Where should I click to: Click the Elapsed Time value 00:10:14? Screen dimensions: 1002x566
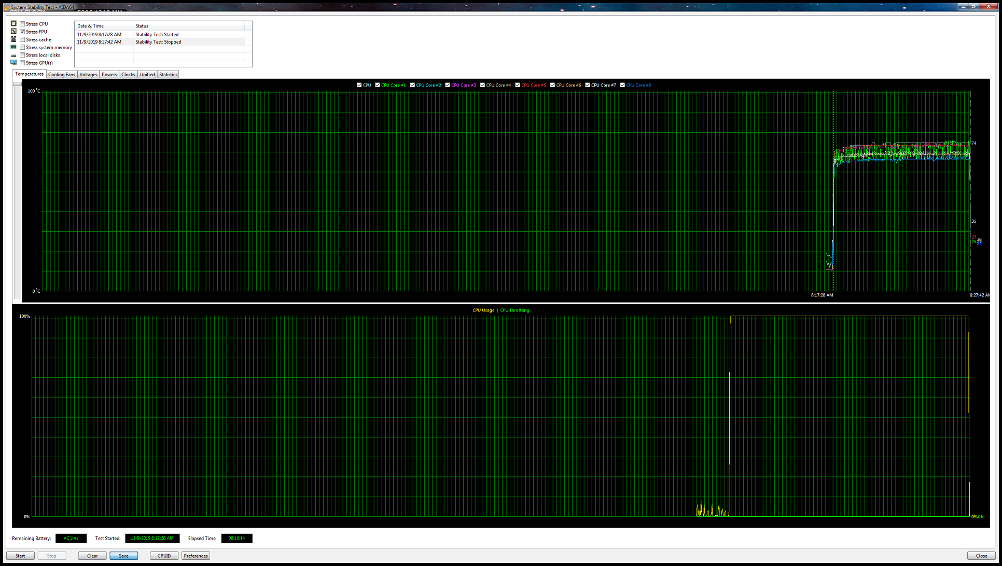tap(236, 539)
